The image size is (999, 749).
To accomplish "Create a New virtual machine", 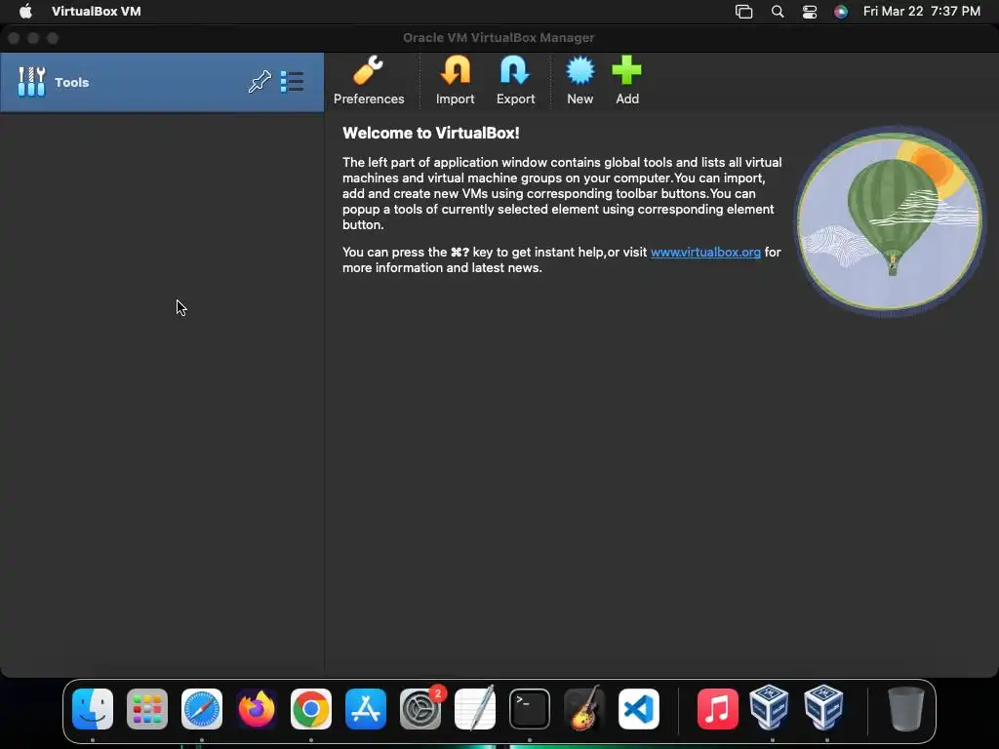I will coord(579,81).
